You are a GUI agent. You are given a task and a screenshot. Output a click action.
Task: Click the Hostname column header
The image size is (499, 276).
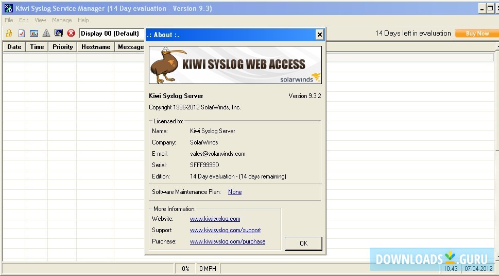(96, 47)
